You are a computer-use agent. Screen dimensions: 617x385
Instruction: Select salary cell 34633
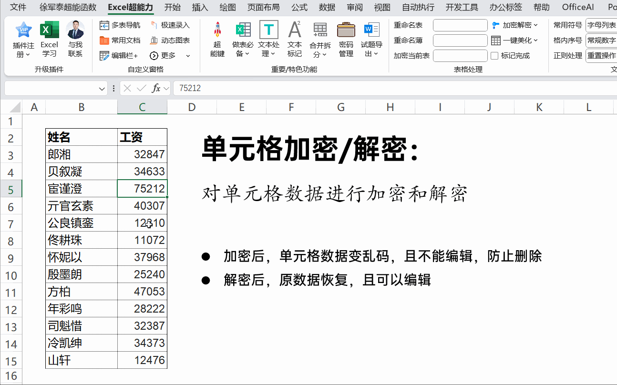tap(142, 172)
